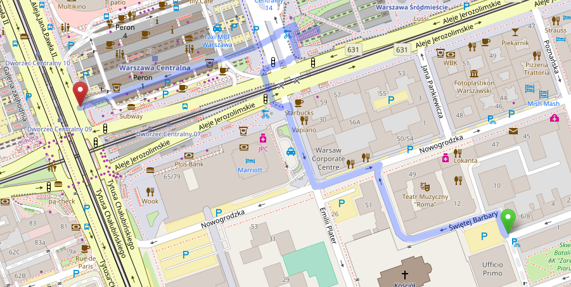Click the Dworzec Centralny 10 stop label

pos(37,63)
